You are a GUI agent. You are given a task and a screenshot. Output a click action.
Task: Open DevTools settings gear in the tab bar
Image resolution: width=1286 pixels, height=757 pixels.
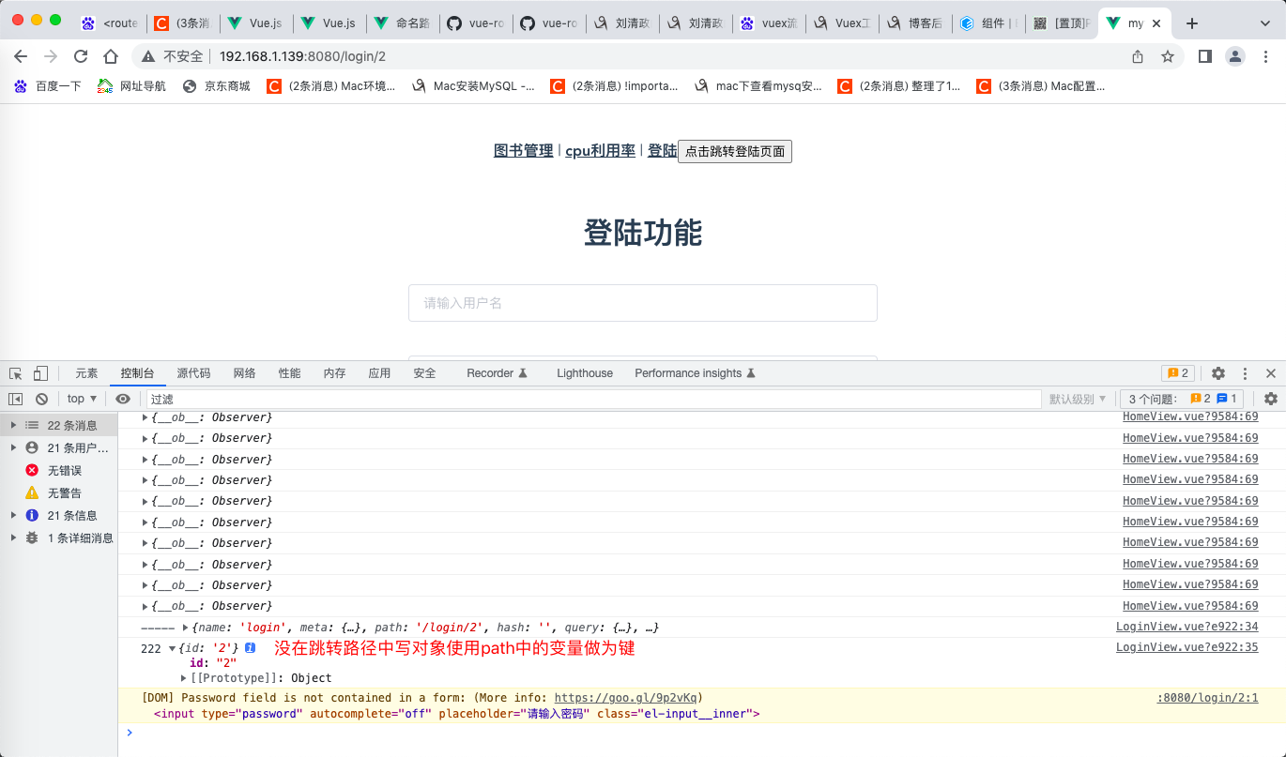(1218, 373)
